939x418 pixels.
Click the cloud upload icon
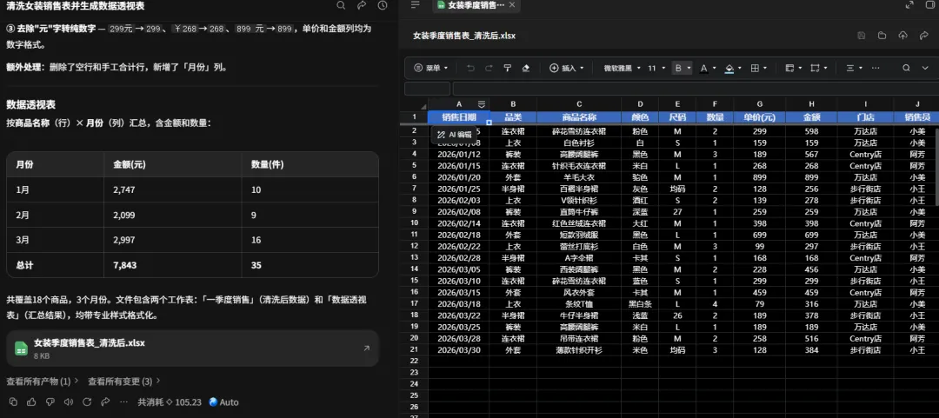[903, 36]
